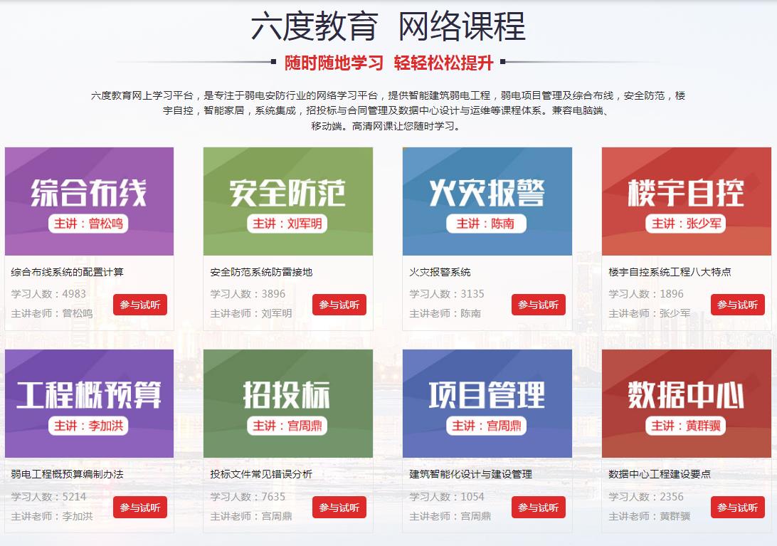
Task: Click 参与试听 for 建筑智能化设计与建设管理
Action: [x=539, y=508]
